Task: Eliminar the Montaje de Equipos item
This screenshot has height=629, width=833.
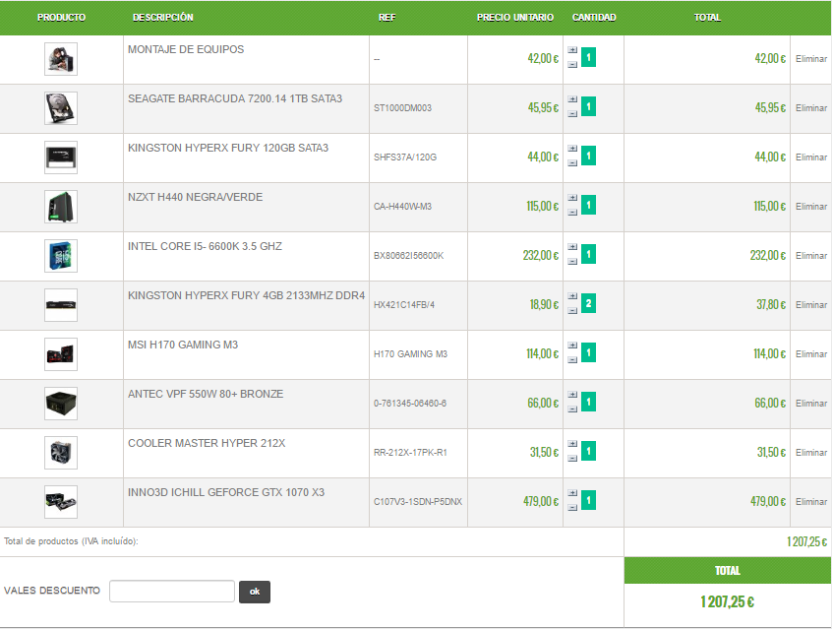Action: tap(811, 59)
